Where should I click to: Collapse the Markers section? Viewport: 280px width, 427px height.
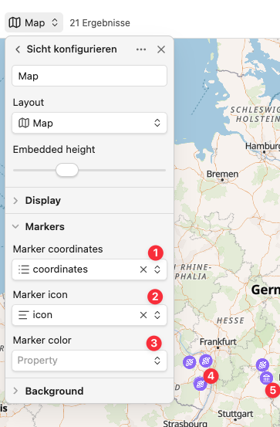tap(89, 226)
